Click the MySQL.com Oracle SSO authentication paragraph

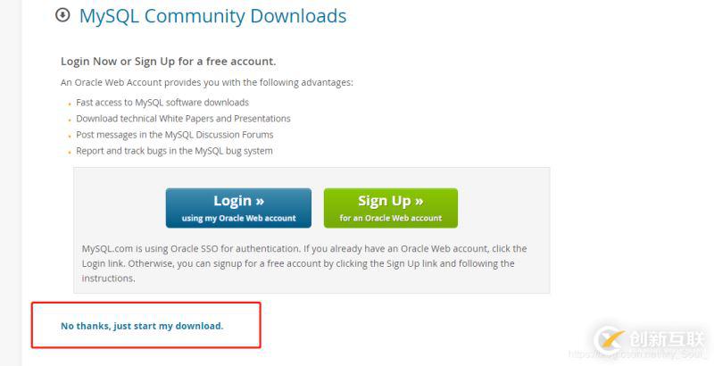pos(304,263)
